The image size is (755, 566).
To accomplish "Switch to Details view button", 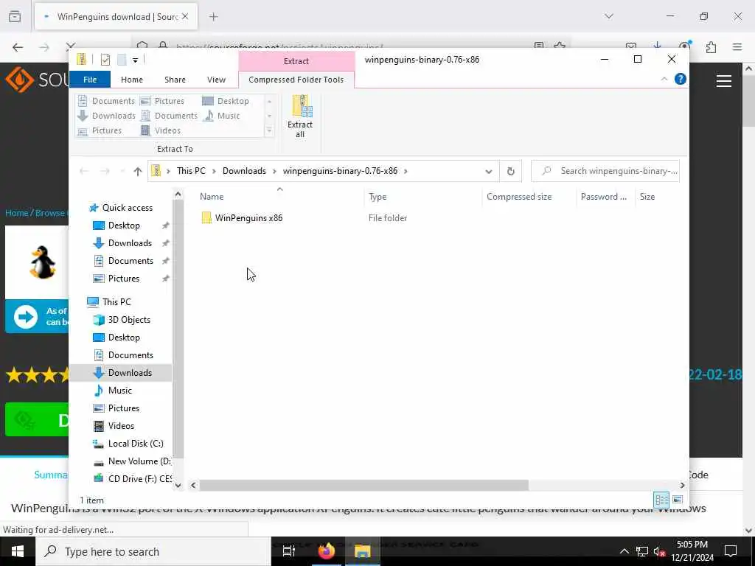I will pos(661,500).
